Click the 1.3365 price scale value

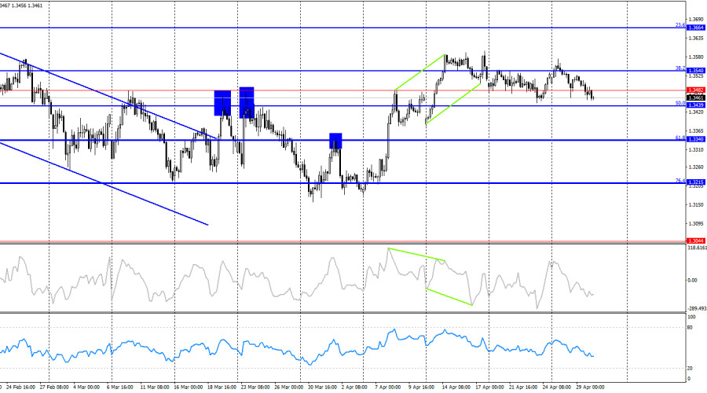coord(696,130)
